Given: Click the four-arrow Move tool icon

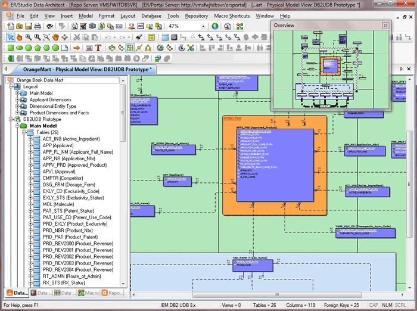Looking at the screenshot, I should point(64,37).
